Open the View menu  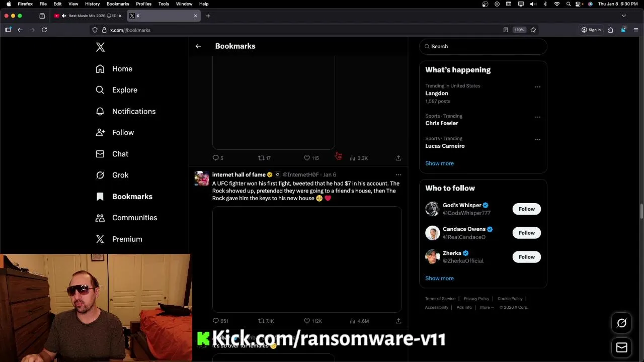[x=73, y=4]
